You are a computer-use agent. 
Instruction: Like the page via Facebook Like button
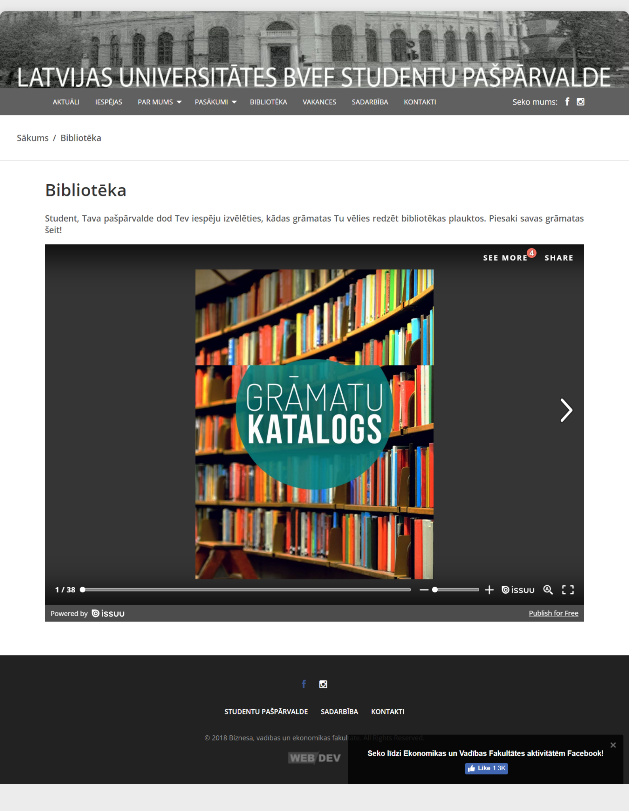click(x=486, y=768)
